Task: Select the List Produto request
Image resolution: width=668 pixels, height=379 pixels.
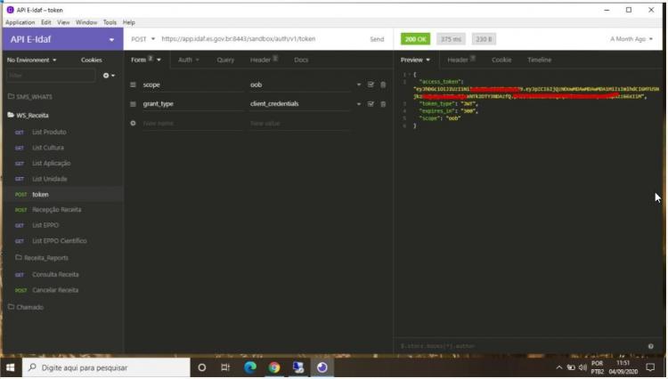Action: pos(49,133)
